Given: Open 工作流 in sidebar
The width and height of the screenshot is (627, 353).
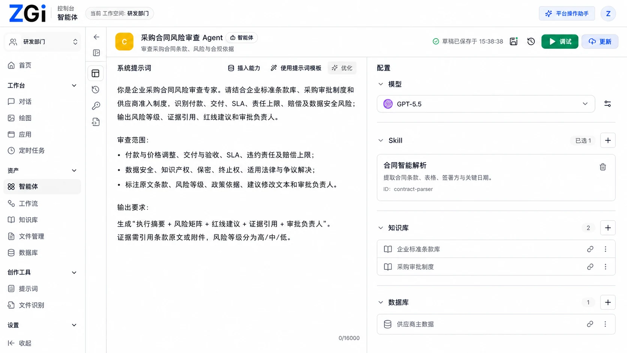Looking at the screenshot, I should (42, 203).
